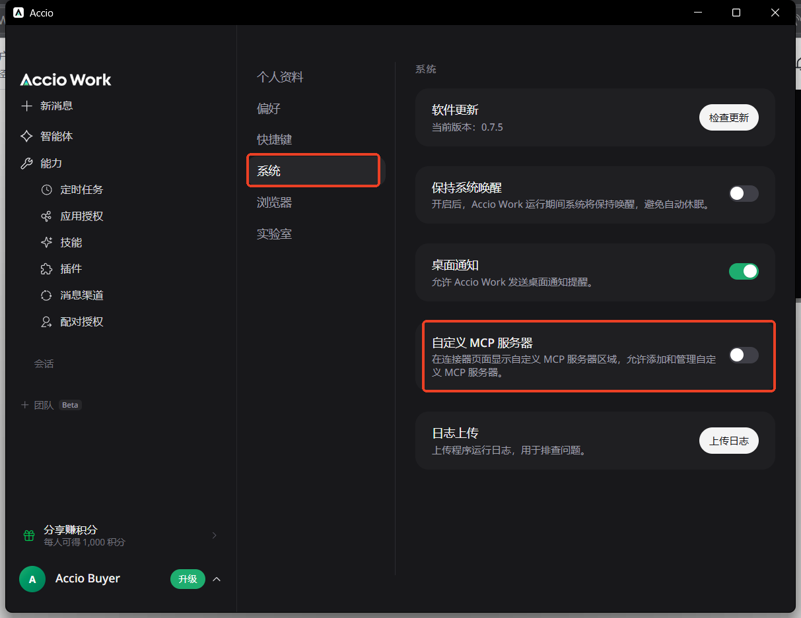
Task: Minimize the Accio window
Action: pos(697,13)
